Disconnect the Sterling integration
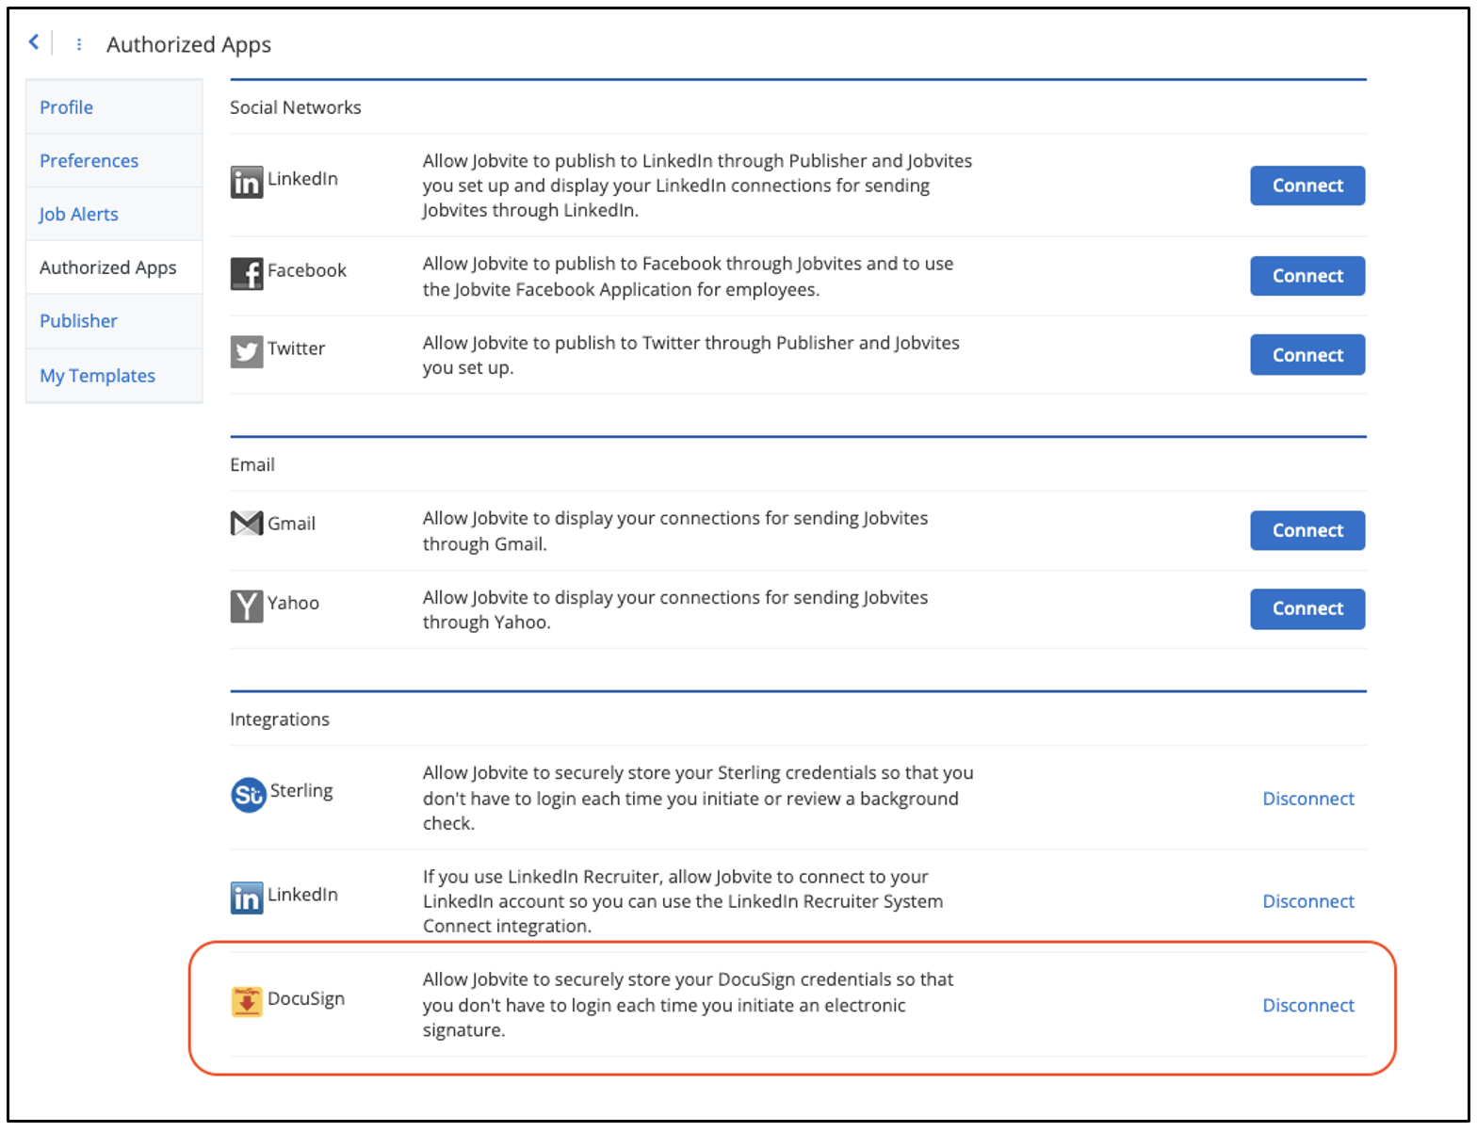The image size is (1477, 1132). 1307,799
